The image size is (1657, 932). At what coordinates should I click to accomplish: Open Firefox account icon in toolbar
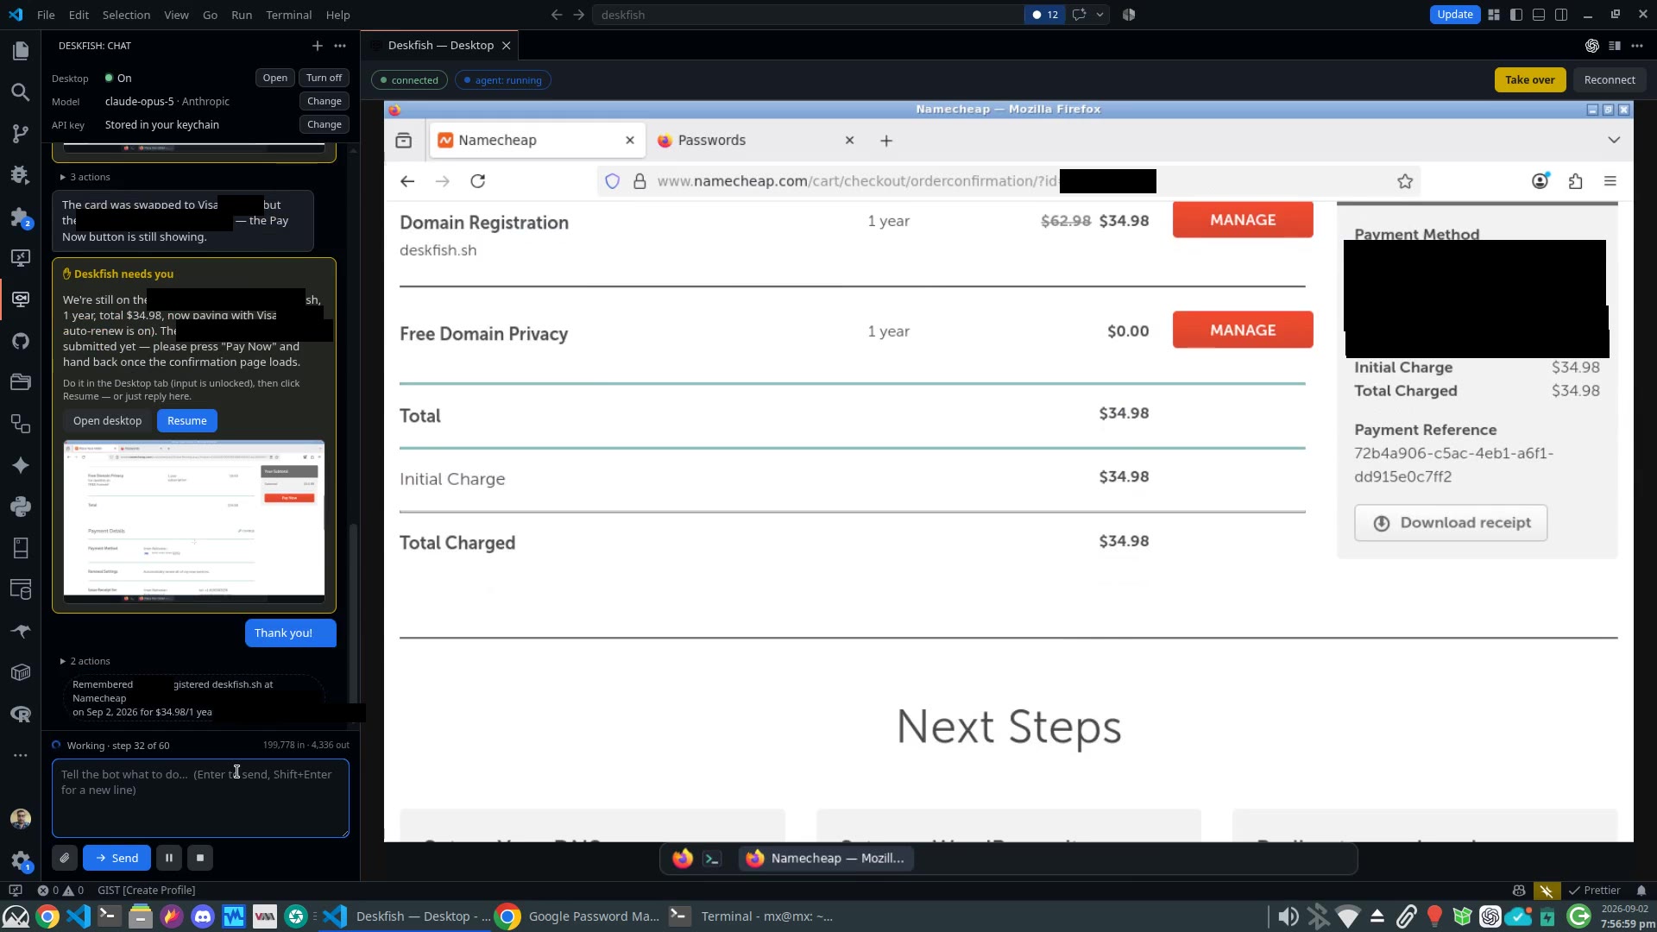pyautogui.click(x=1540, y=181)
